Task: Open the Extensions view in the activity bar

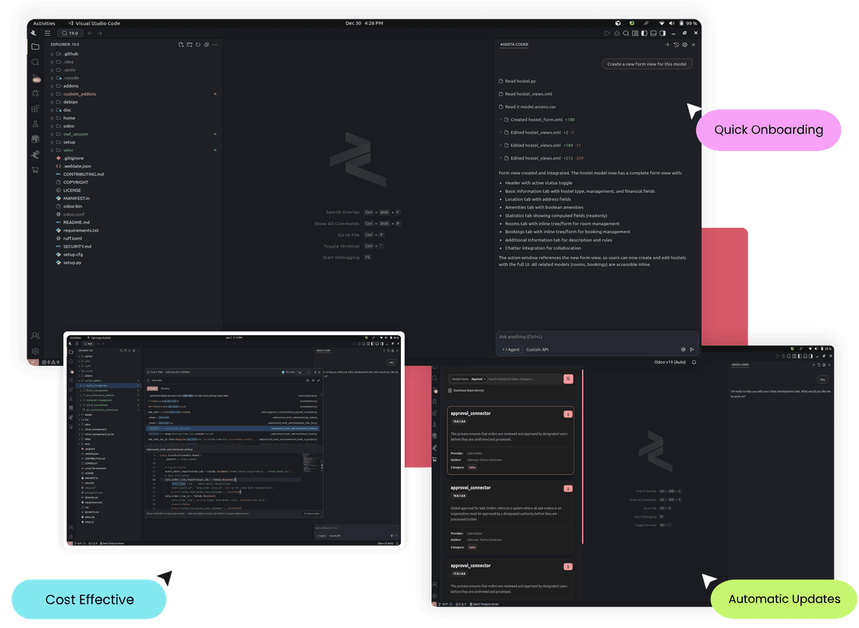Action: 35,109
